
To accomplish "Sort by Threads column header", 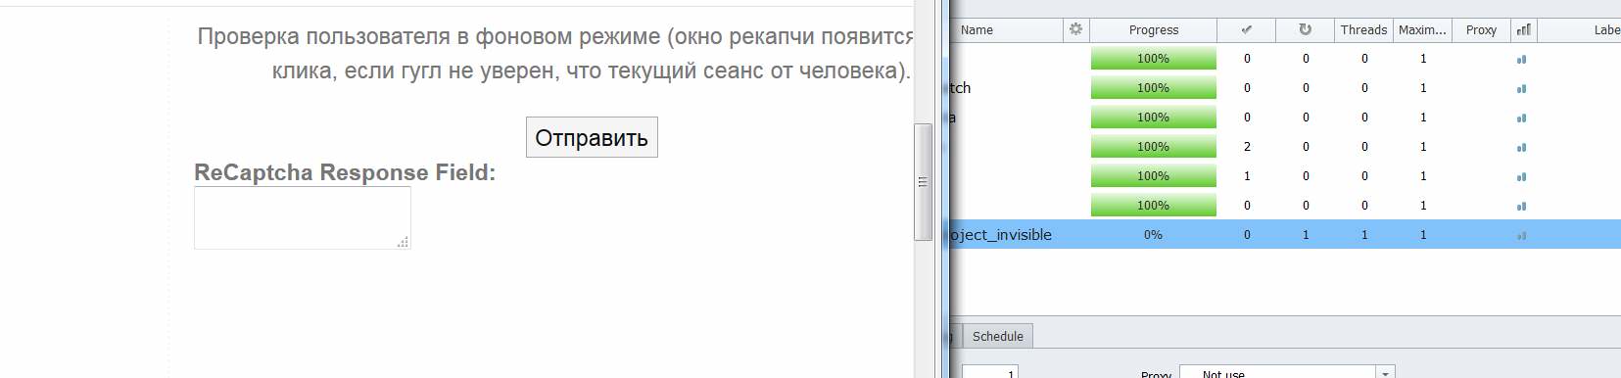I will (x=1363, y=30).
